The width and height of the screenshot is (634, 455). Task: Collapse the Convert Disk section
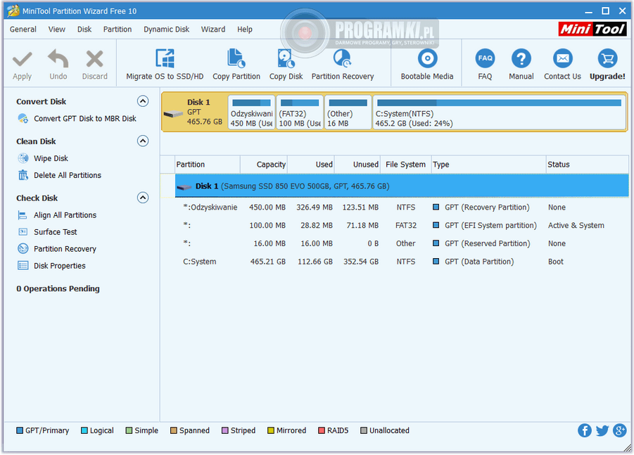point(143,101)
